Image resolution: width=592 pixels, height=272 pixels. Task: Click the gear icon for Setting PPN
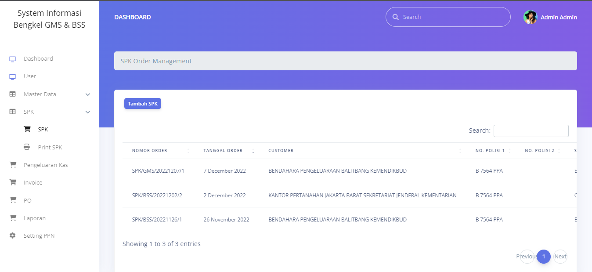[13, 236]
